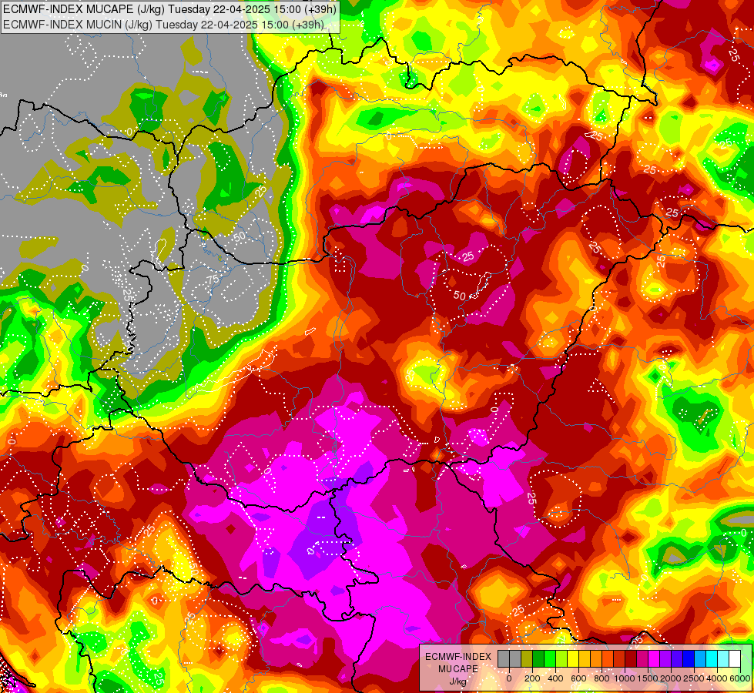Click the legend tick label 200
Image resolution: width=754 pixels, height=693 pixels.
point(532,678)
